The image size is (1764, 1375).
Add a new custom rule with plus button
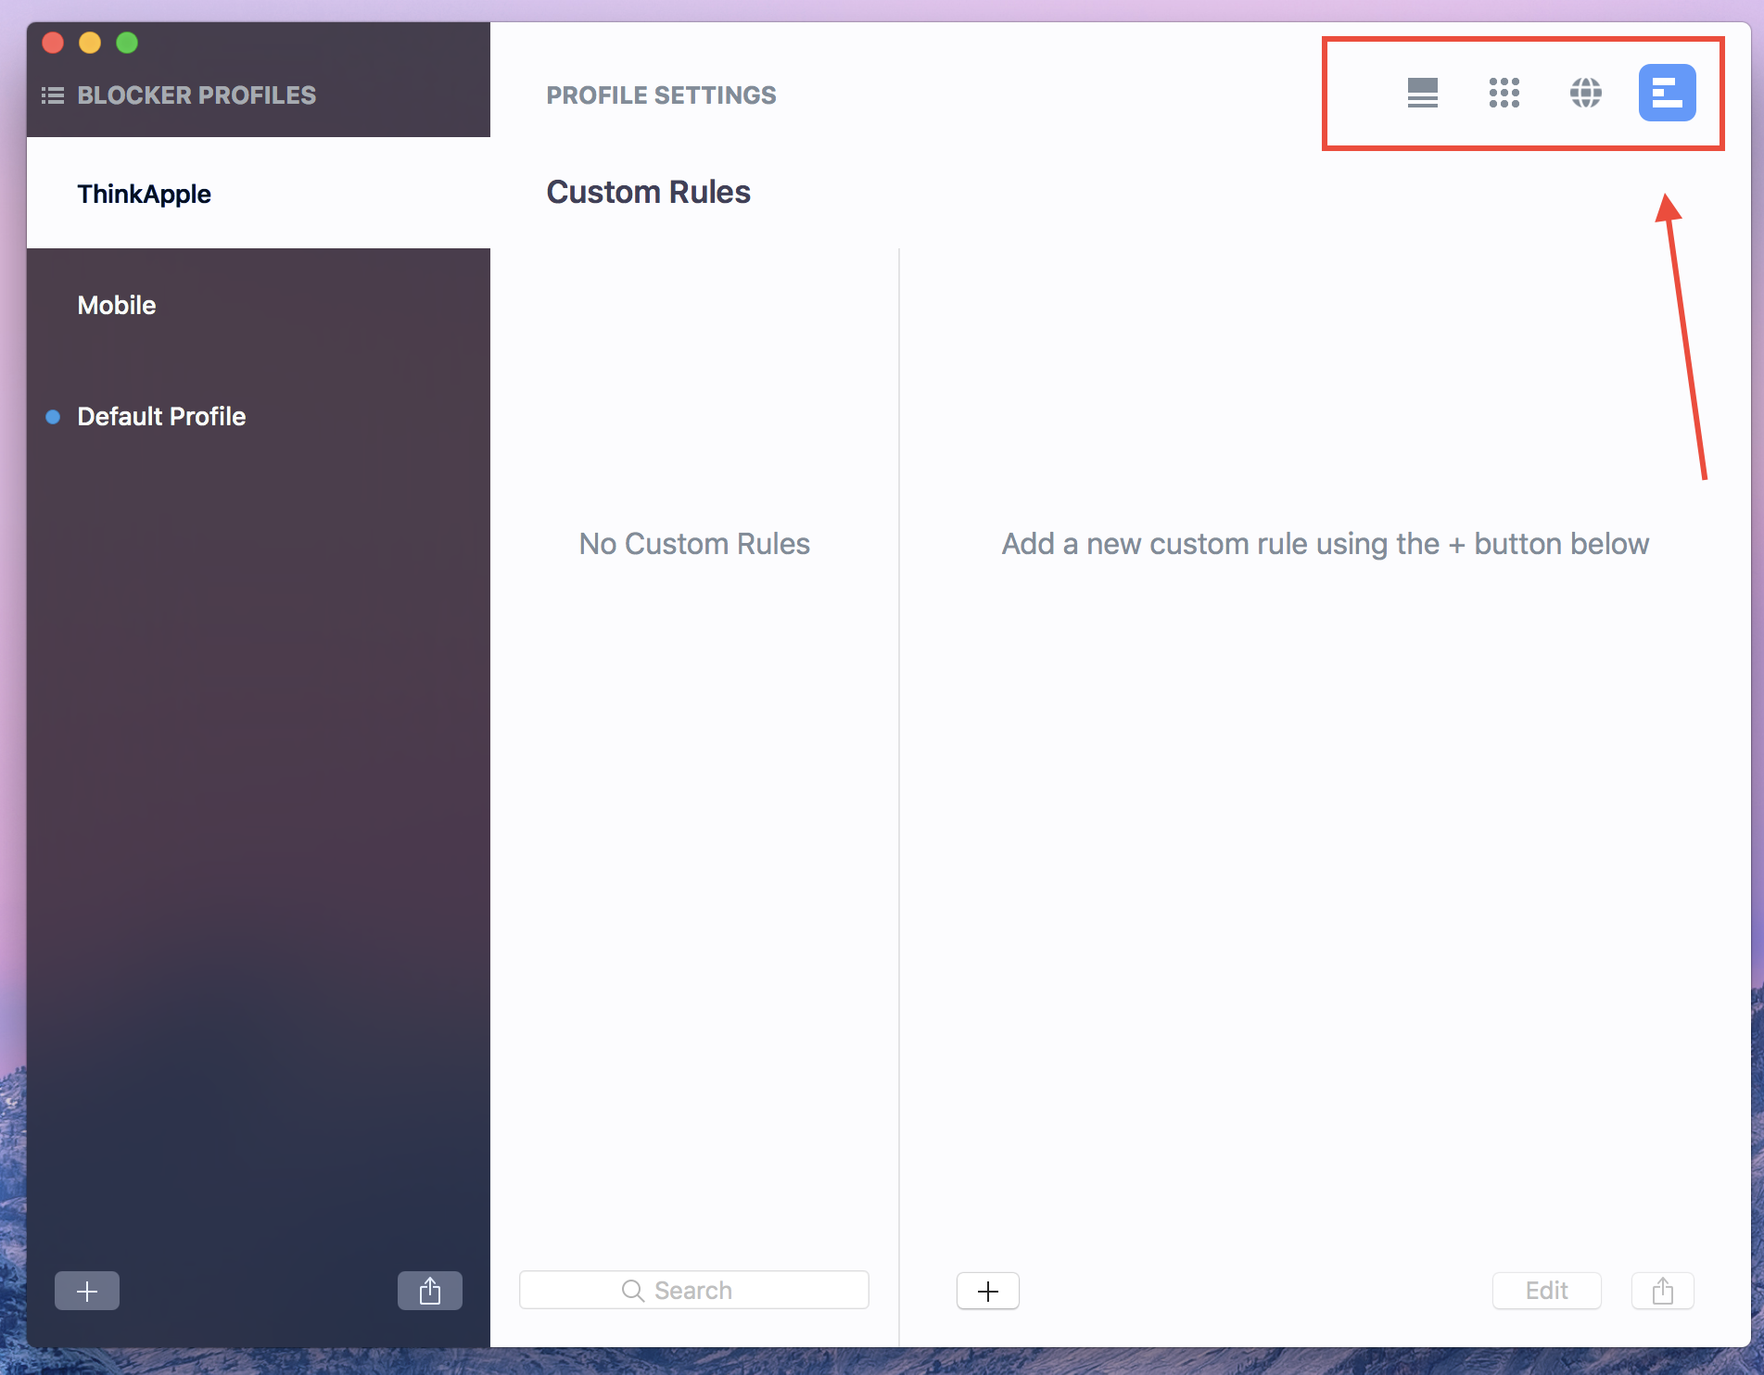click(988, 1291)
